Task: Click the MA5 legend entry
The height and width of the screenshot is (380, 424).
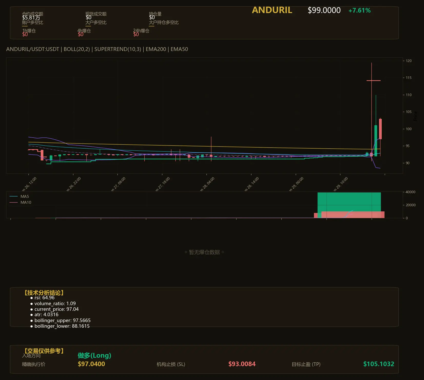Action: [x=19, y=197]
